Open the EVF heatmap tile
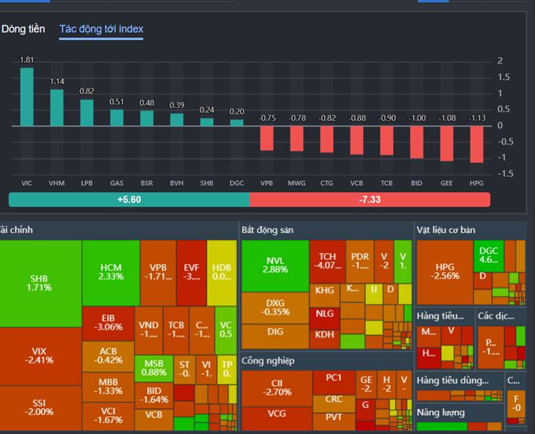This screenshot has height=434, width=535. tap(191, 273)
